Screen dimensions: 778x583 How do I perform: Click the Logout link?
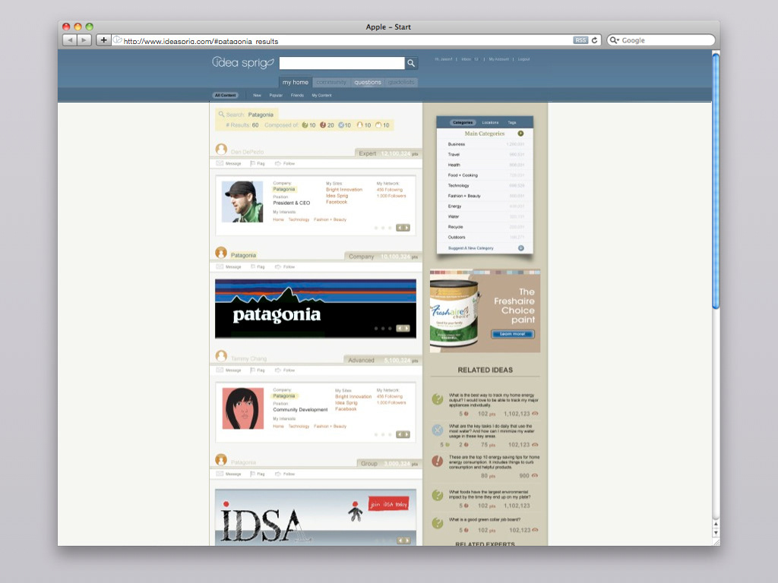523,59
